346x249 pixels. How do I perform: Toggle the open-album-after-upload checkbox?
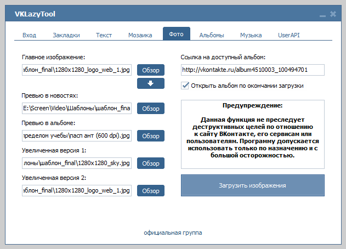coord(185,86)
